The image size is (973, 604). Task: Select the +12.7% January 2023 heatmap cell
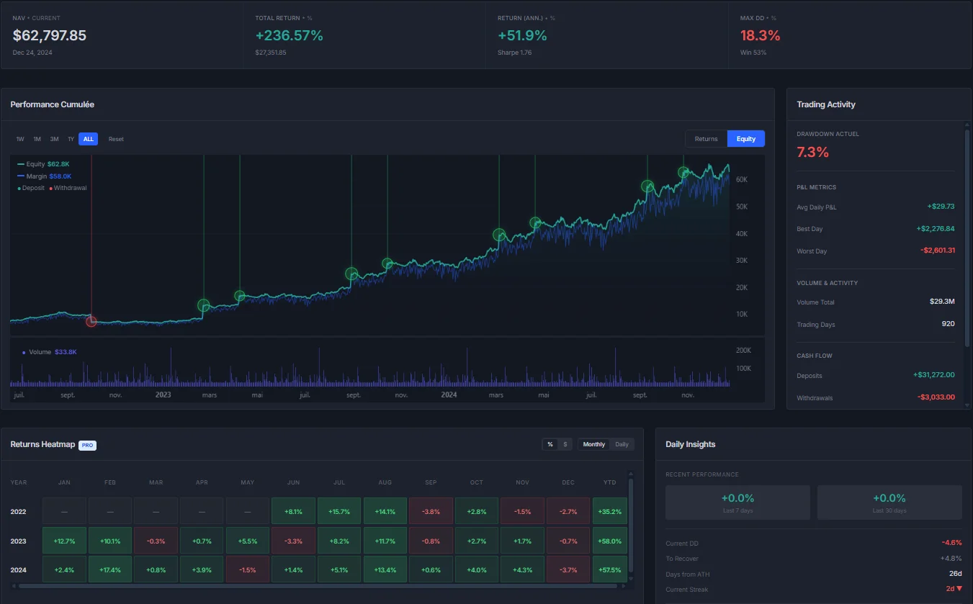click(63, 540)
